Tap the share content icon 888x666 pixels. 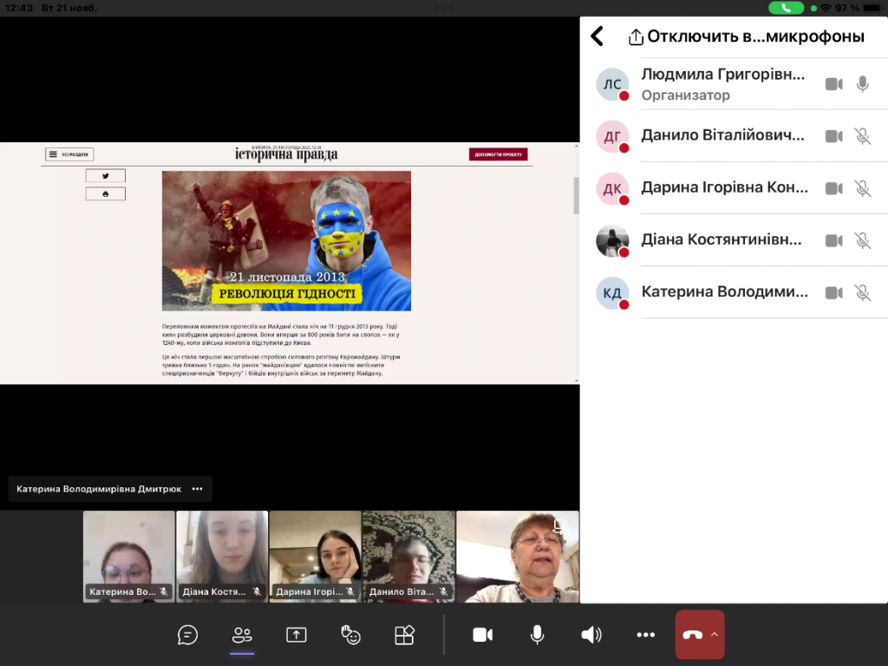(x=297, y=635)
